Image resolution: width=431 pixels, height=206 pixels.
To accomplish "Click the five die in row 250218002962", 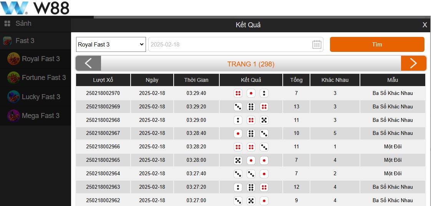I will (x=251, y=200).
